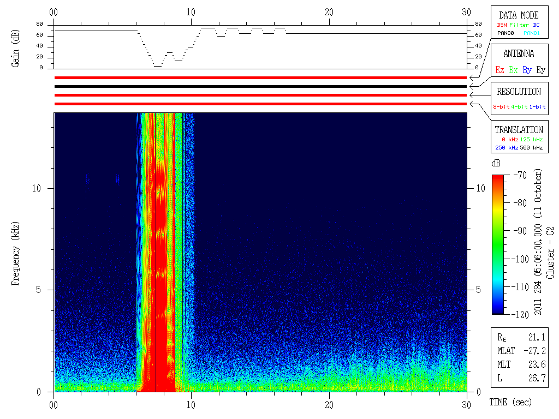Click the -120 colorbar label
Viewport: 559px width, 419px height.
click(520, 315)
